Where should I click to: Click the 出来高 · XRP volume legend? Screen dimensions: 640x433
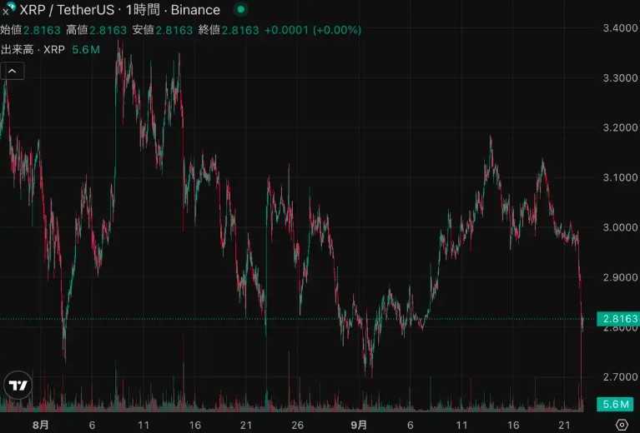click(x=33, y=50)
